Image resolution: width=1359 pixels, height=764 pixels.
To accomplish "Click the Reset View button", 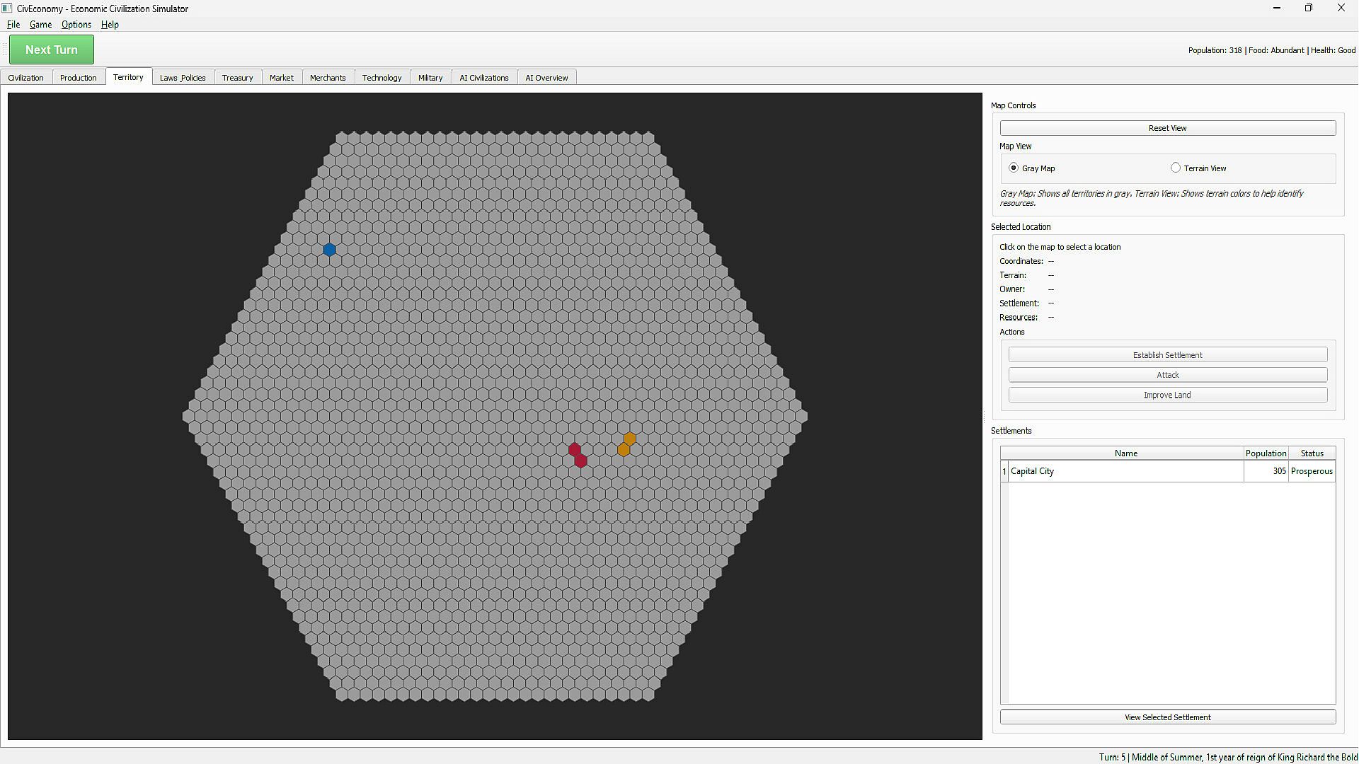I will click(x=1167, y=128).
